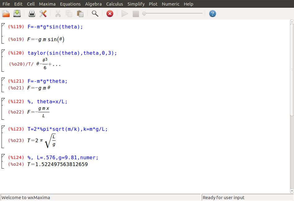This screenshot has height=201, width=294.
Task: Click the Open file folder icon
Action: [6, 14]
